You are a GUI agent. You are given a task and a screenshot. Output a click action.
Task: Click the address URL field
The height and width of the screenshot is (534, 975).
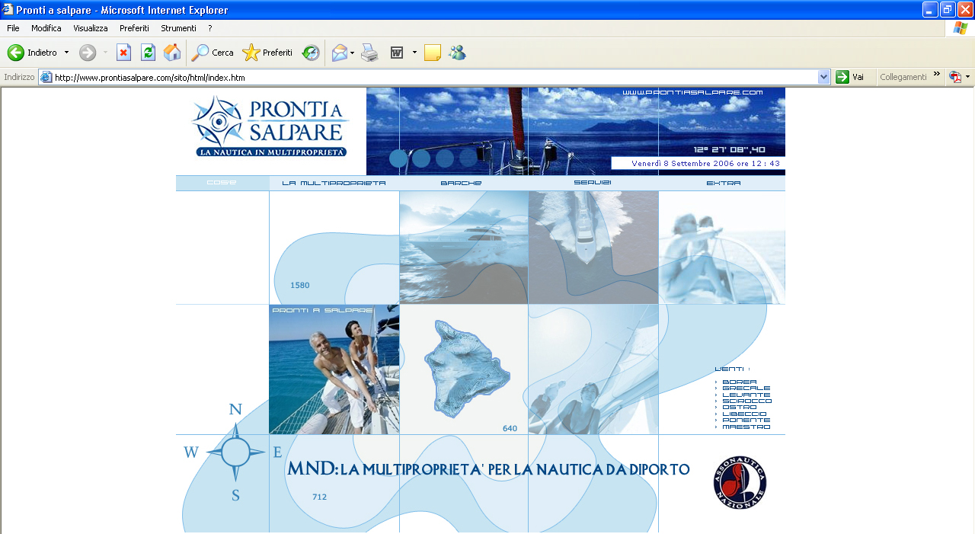tap(434, 77)
